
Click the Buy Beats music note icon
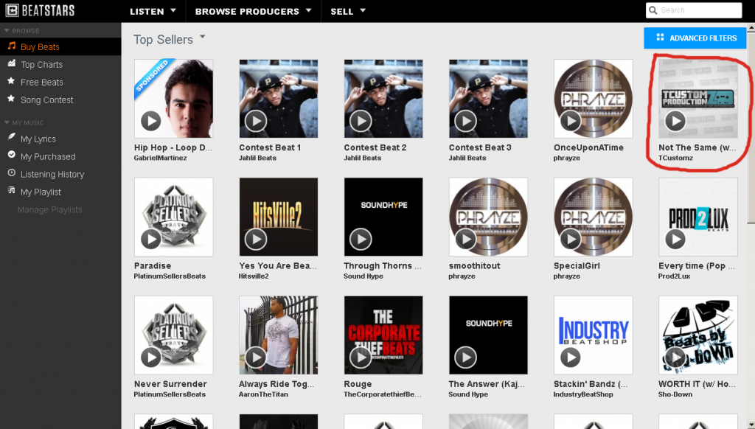coord(12,46)
